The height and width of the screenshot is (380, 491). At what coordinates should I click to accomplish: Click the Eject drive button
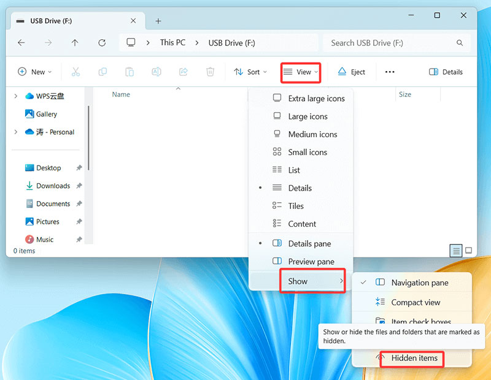click(351, 72)
